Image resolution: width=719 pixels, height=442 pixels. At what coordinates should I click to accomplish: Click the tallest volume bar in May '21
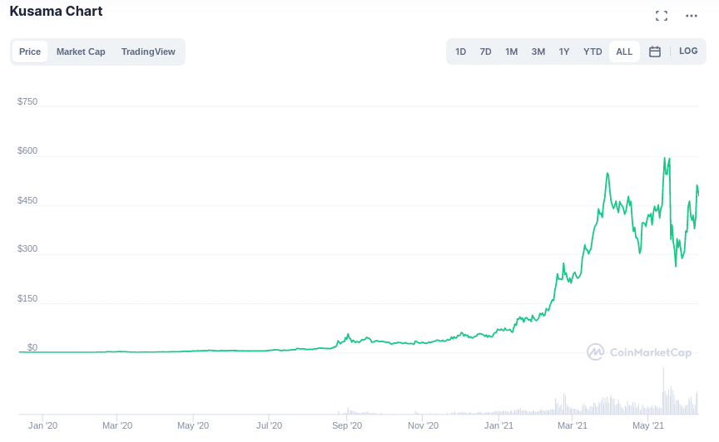coord(663,390)
